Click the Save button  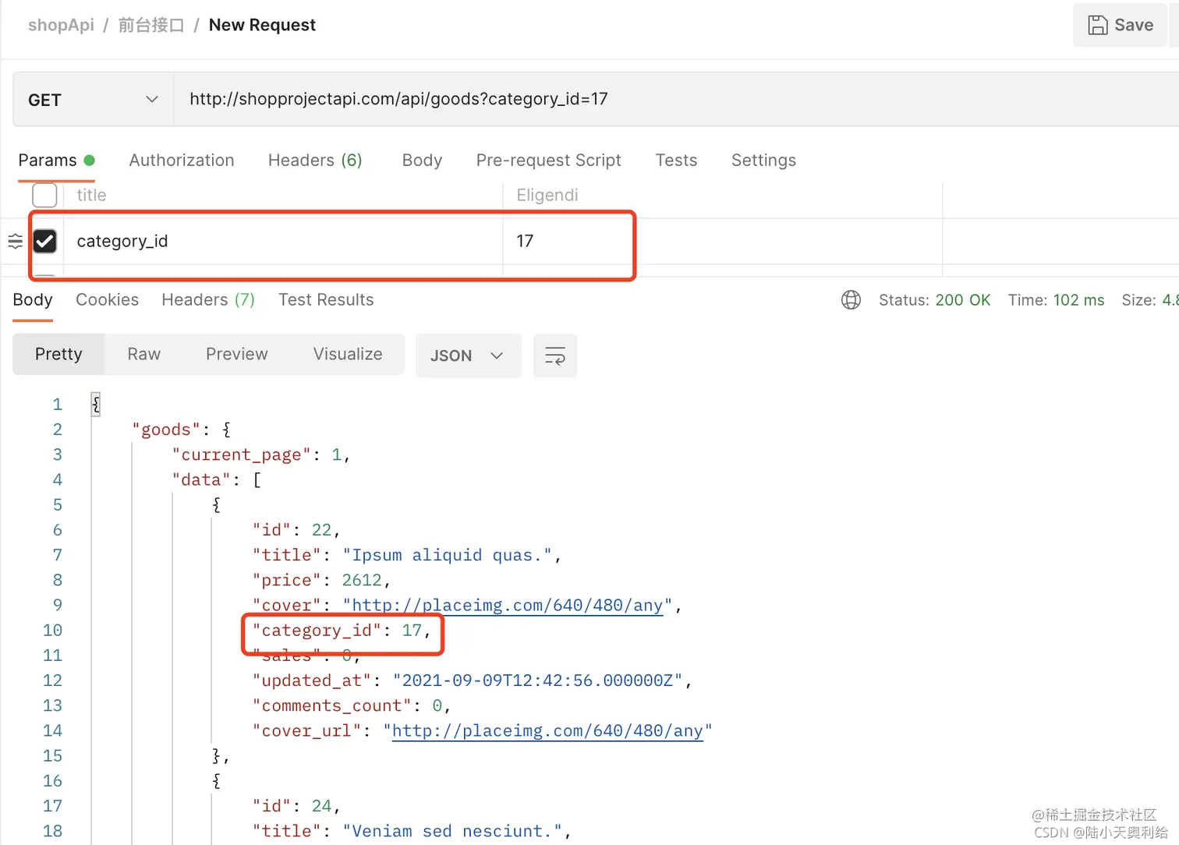(x=1121, y=25)
